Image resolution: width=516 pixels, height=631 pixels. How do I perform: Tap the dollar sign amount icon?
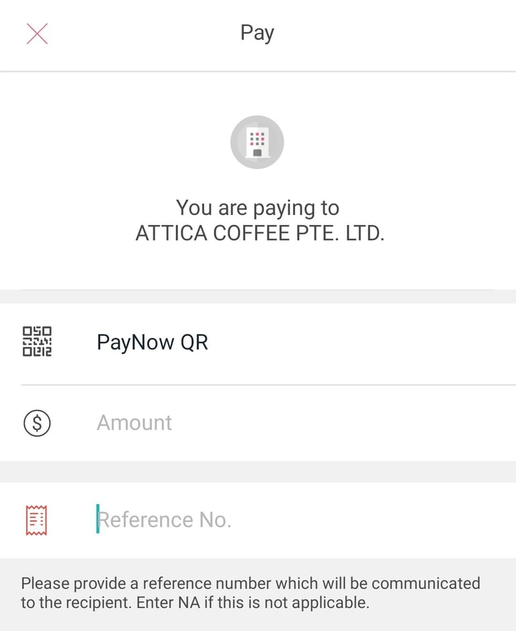(37, 423)
